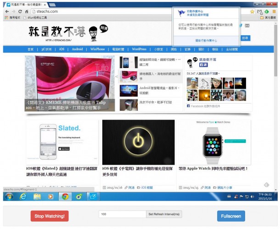Click the green diamond extension icon
This screenshot has width=280, height=229.
[x=267, y=11]
